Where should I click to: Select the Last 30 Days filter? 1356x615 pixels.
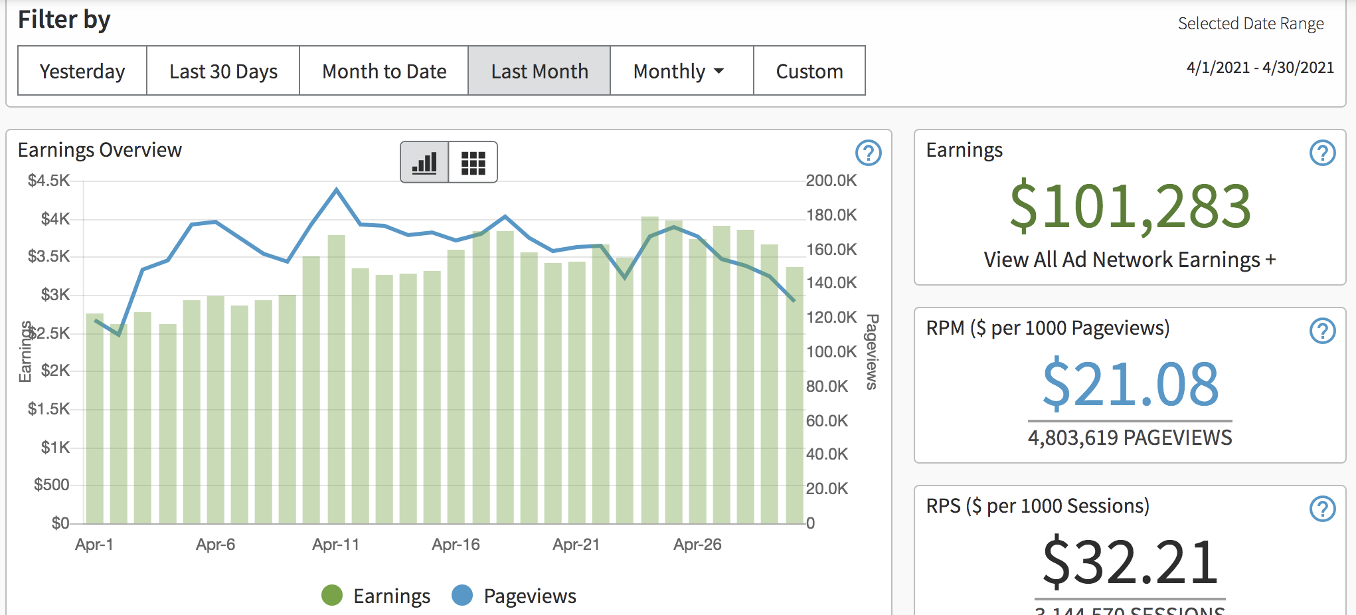(223, 71)
